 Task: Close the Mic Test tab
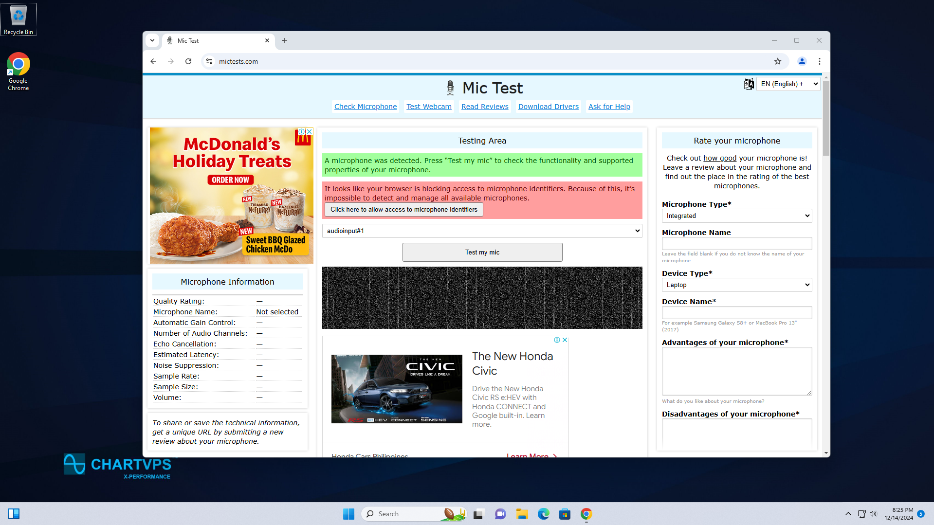click(x=267, y=40)
